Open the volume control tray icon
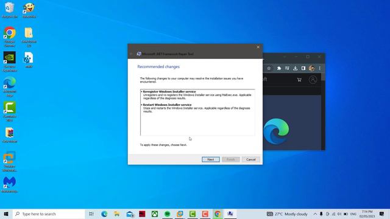The width and height of the screenshot is (390, 219). [x=339, y=214]
